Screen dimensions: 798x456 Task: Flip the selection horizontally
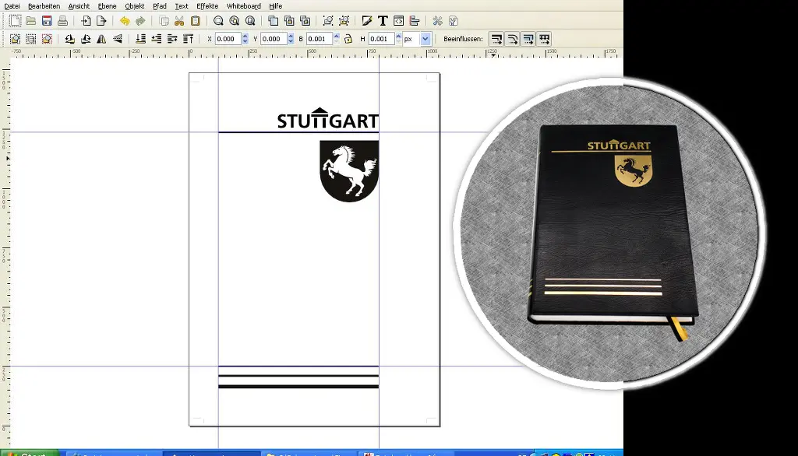click(101, 39)
